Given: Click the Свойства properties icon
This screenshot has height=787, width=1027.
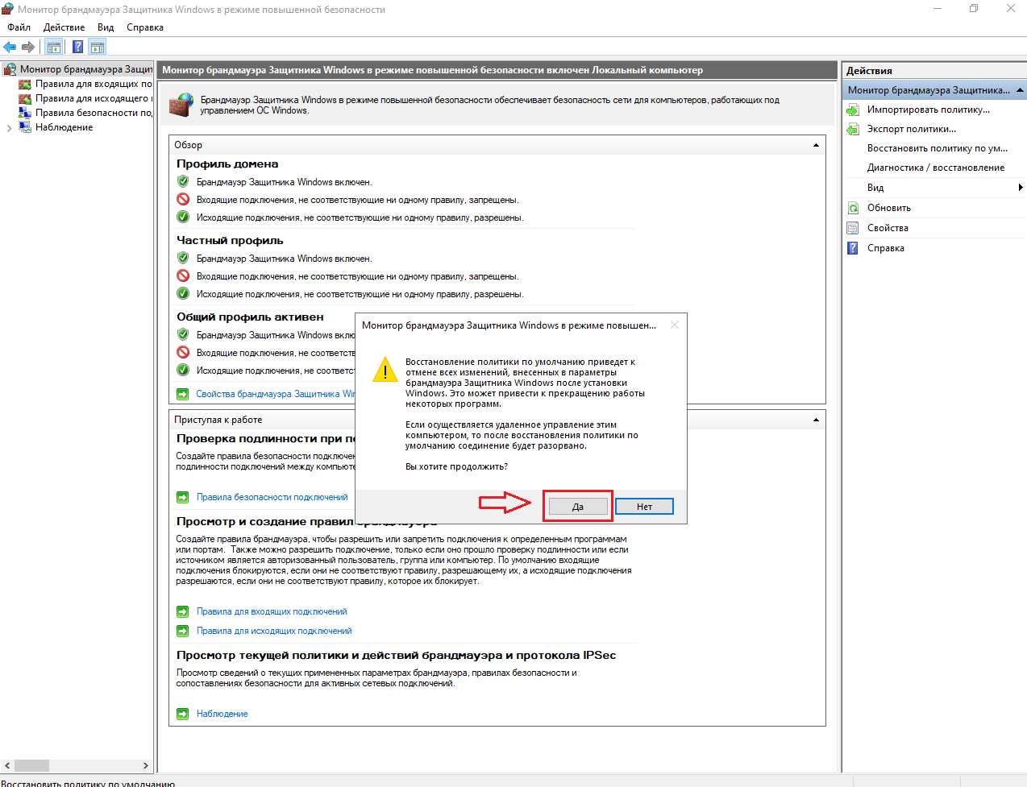Looking at the screenshot, I should pyautogui.click(x=853, y=228).
